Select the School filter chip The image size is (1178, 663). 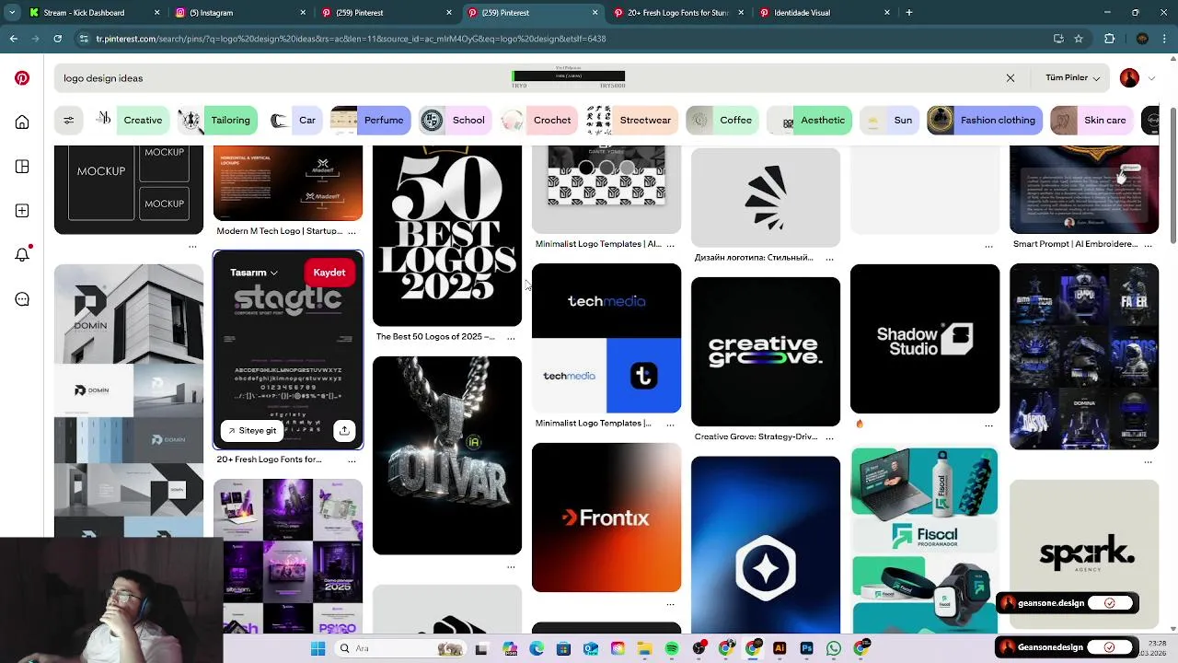[x=455, y=121]
